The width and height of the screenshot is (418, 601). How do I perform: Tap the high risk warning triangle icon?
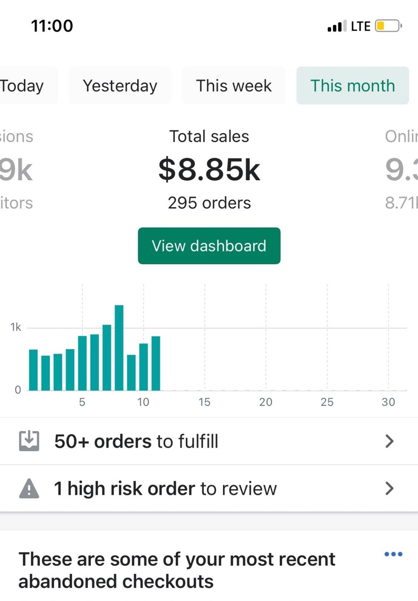(x=29, y=488)
